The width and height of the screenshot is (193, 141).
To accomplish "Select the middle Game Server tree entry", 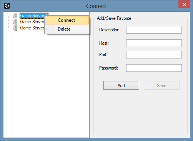I will 32,22.
